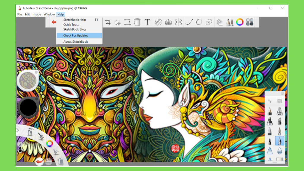This screenshot has width=304, height=171.
Task: Choose About SketchBook
Action: pyautogui.click(x=79, y=42)
